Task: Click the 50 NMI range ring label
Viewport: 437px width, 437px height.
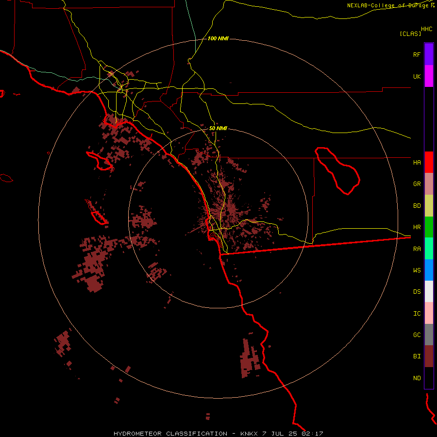Action: (x=218, y=128)
